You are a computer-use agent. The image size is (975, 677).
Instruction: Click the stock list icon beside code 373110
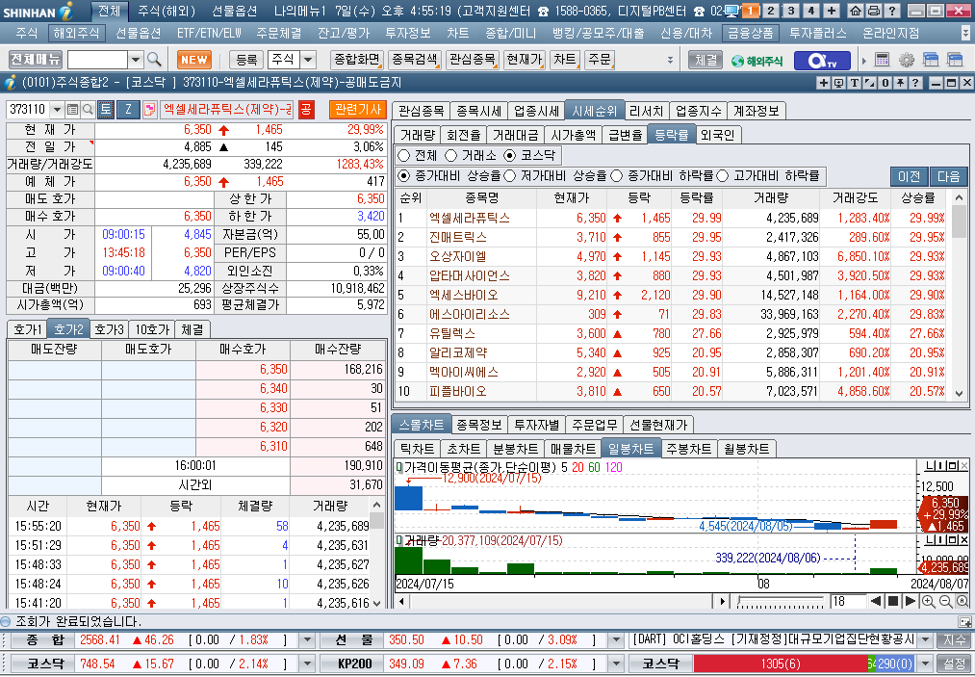click(73, 110)
